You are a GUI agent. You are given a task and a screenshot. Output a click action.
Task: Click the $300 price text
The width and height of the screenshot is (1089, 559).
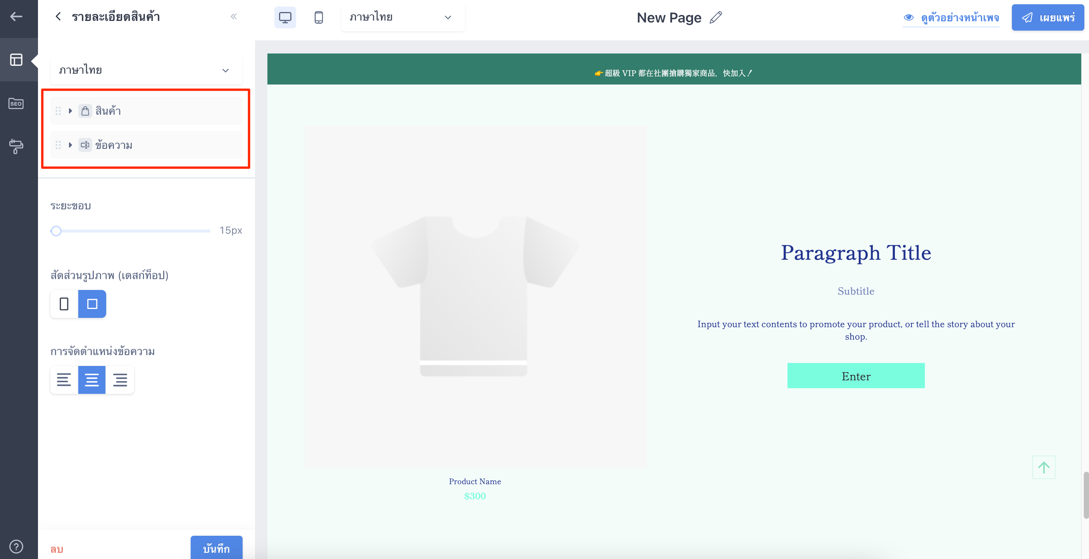475,496
